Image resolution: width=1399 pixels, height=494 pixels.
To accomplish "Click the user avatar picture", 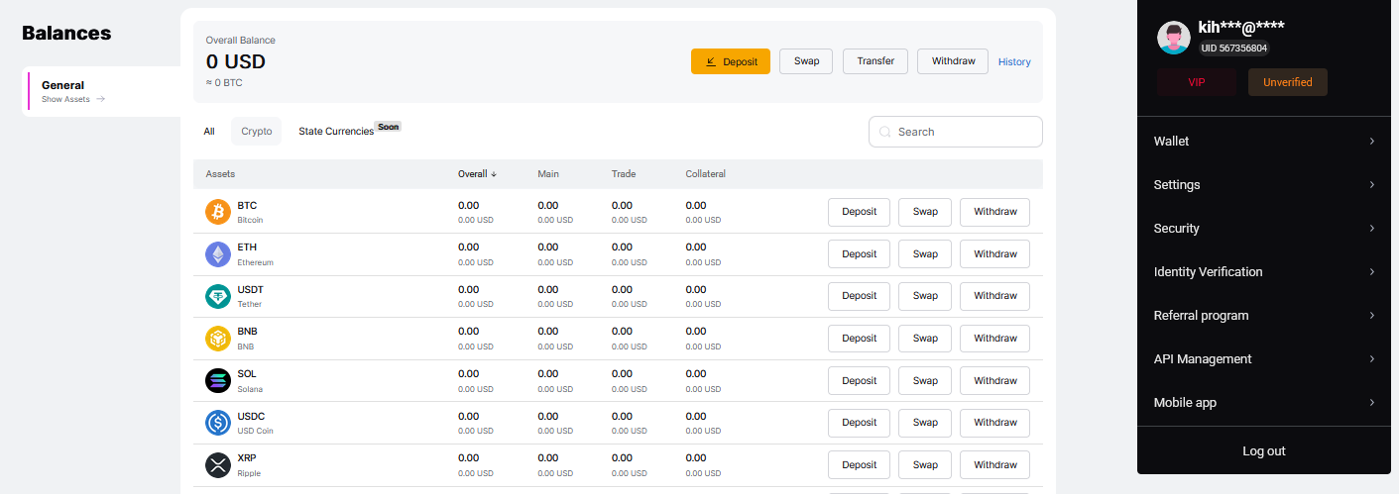I will point(1173,38).
